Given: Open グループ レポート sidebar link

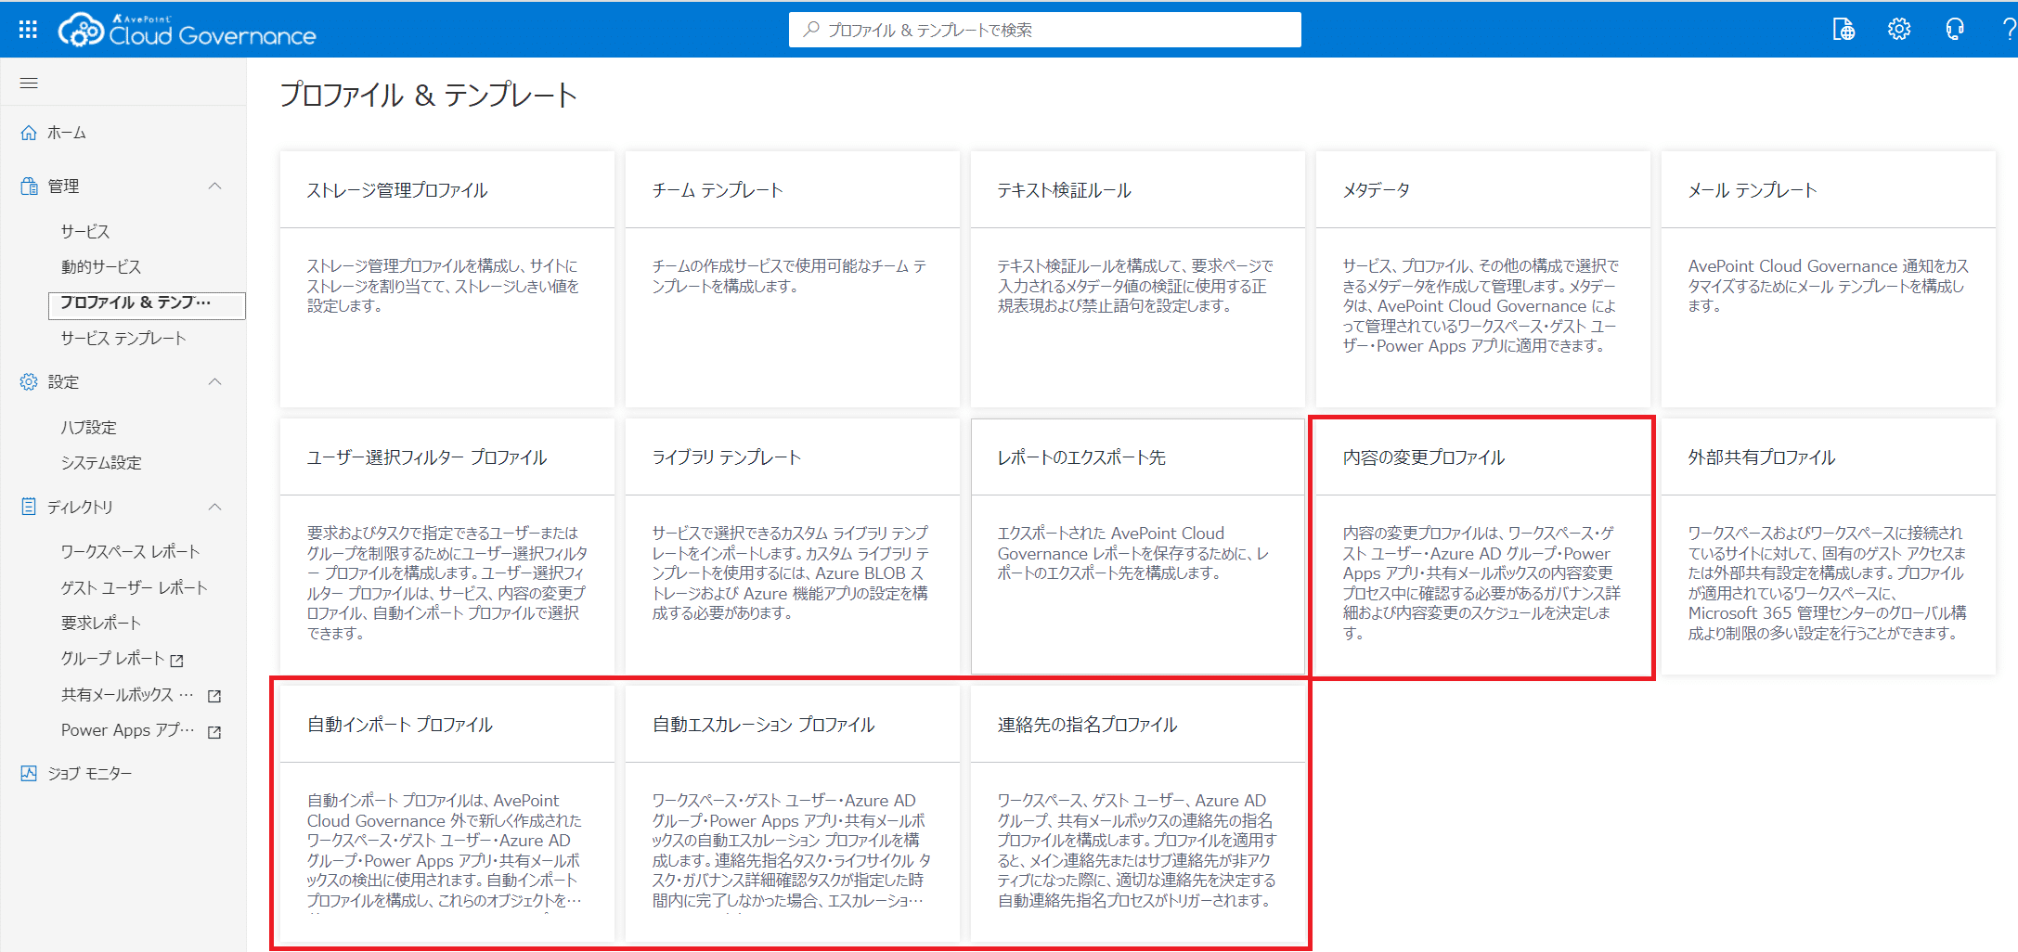Looking at the screenshot, I should [112, 659].
